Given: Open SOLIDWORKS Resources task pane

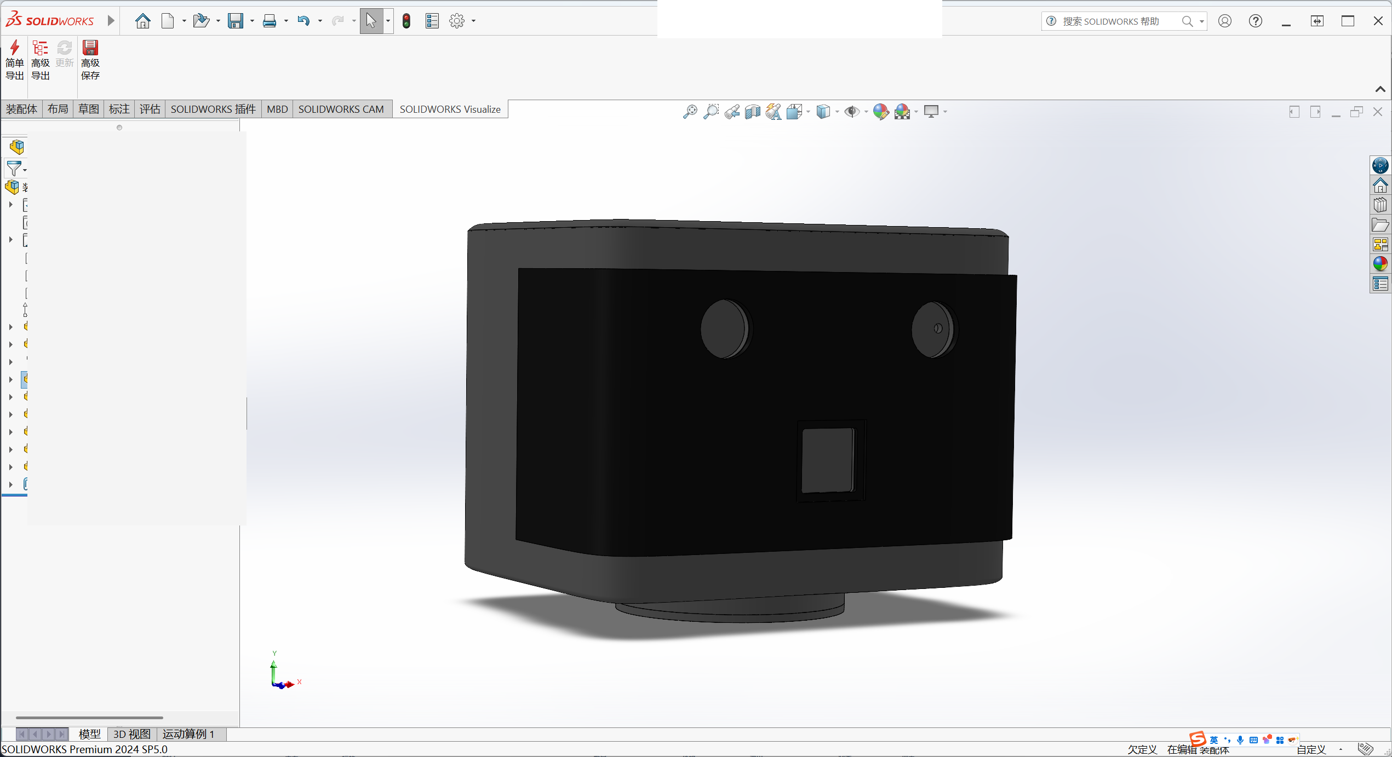Looking at the screenshot, I should [1380, 185].
